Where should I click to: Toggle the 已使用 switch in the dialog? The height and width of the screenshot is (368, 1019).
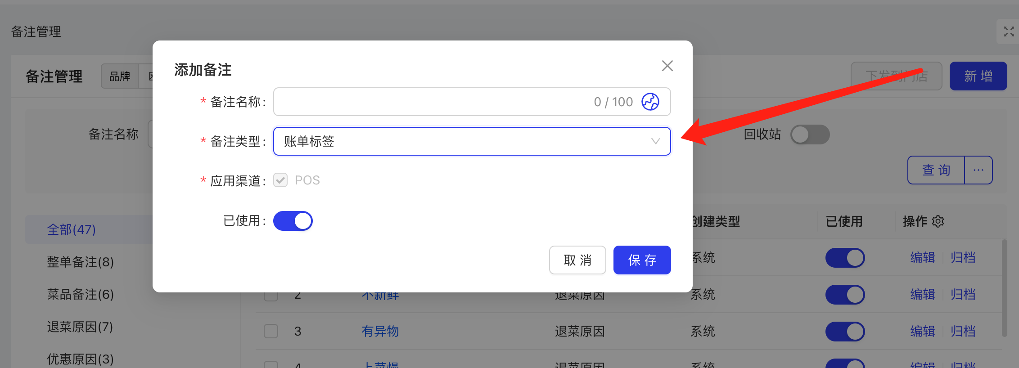pos(293,221)
